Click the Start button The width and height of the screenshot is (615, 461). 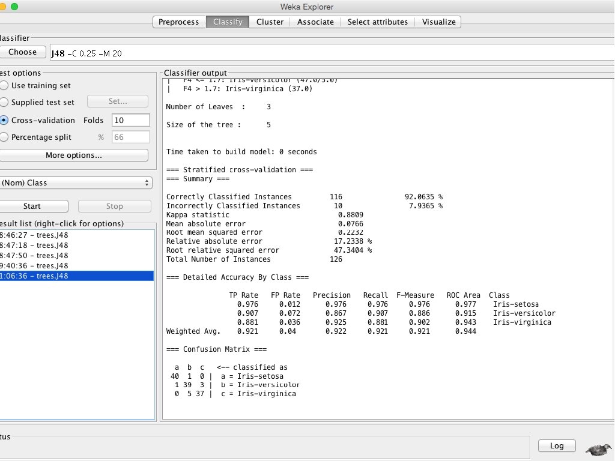(x=32, y=206)
